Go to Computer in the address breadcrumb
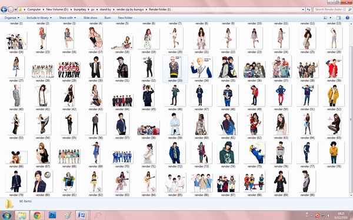The width and height of the screenshot is (353, 220). click(x=34, y=9)
